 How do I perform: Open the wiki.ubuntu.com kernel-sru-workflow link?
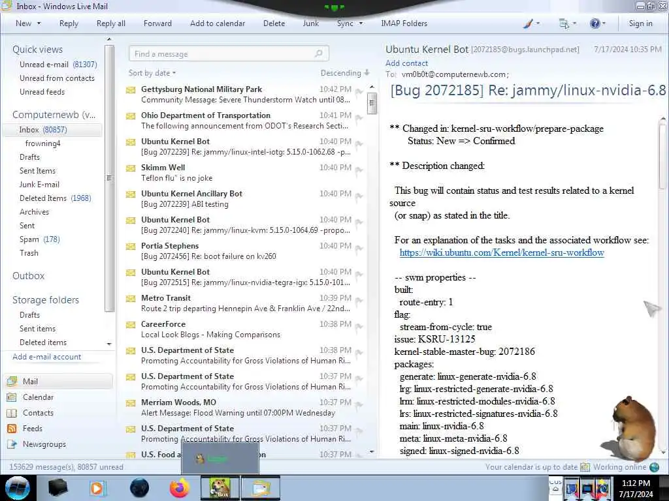tap(502, 252)
